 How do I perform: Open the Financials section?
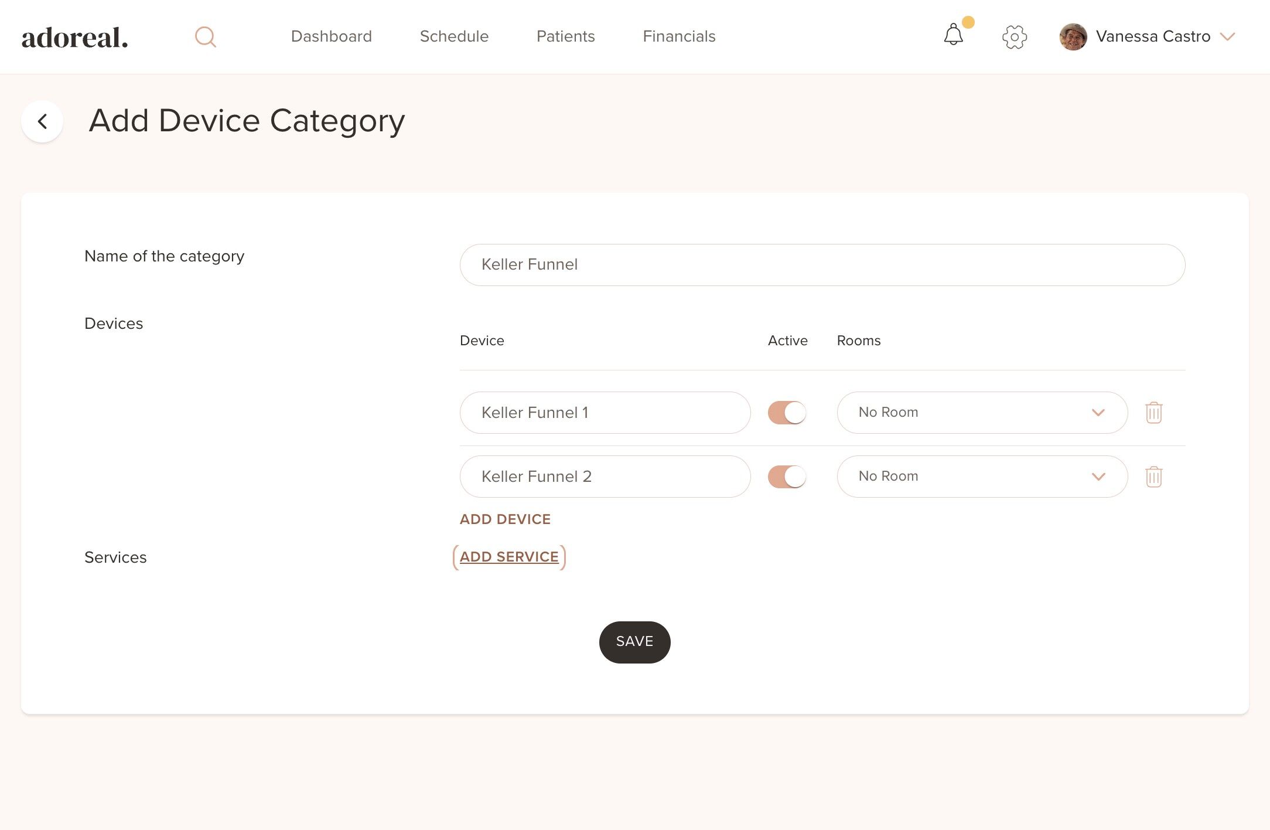(679, 36)
